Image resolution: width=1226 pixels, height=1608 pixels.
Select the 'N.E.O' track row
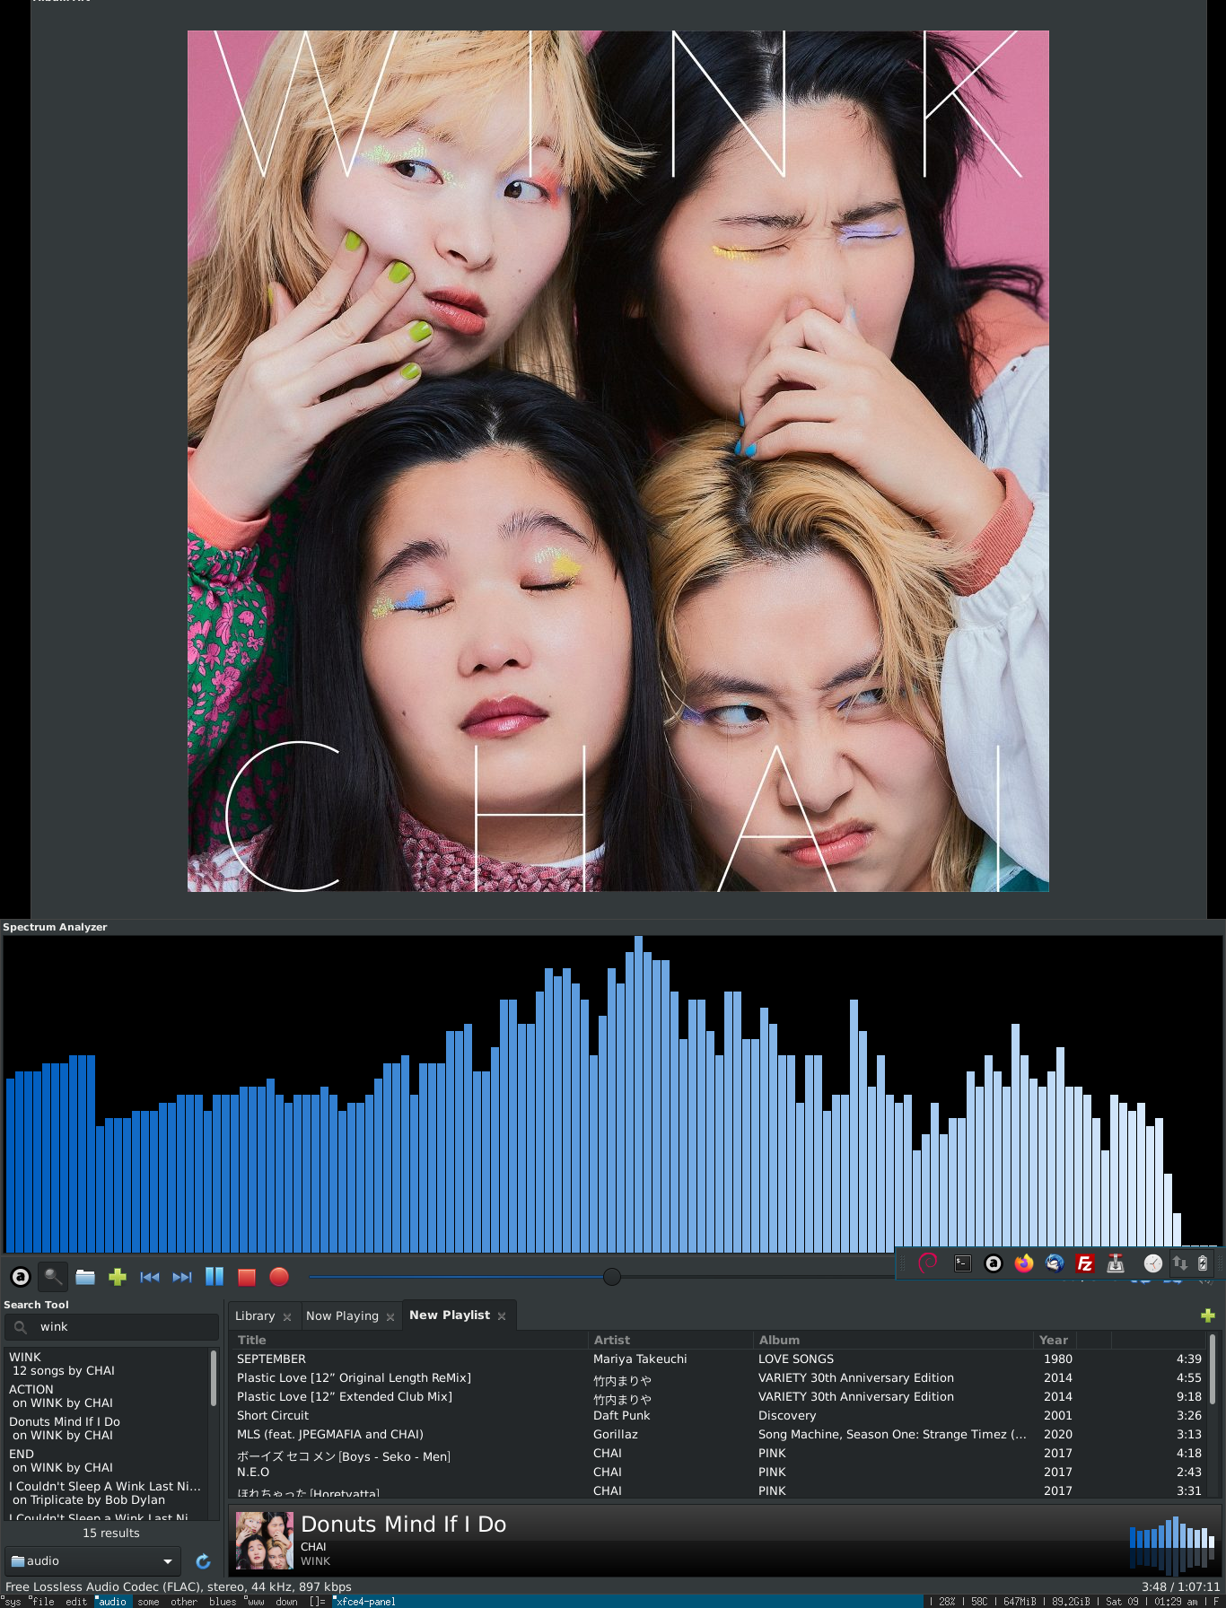[718, 1473]
